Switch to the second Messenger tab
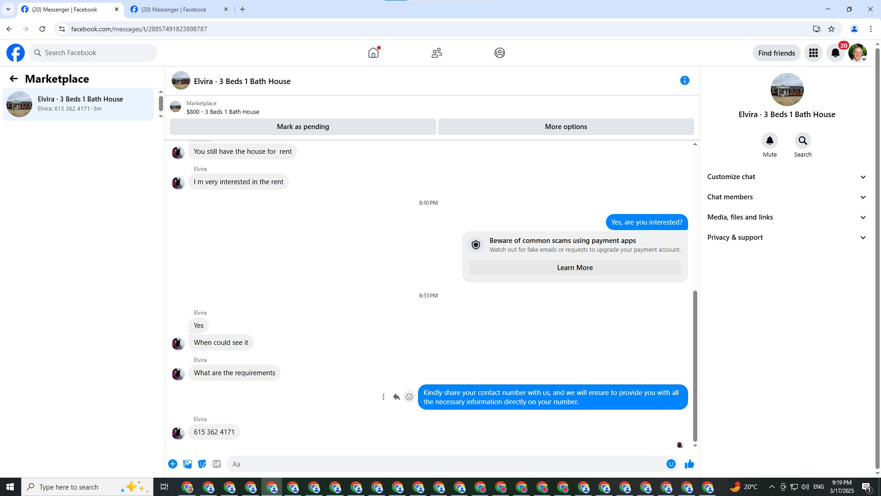This screenshot has width=881, height=496. [179, 9]
